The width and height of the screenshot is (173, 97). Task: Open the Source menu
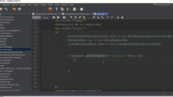[x=15, y=5]
